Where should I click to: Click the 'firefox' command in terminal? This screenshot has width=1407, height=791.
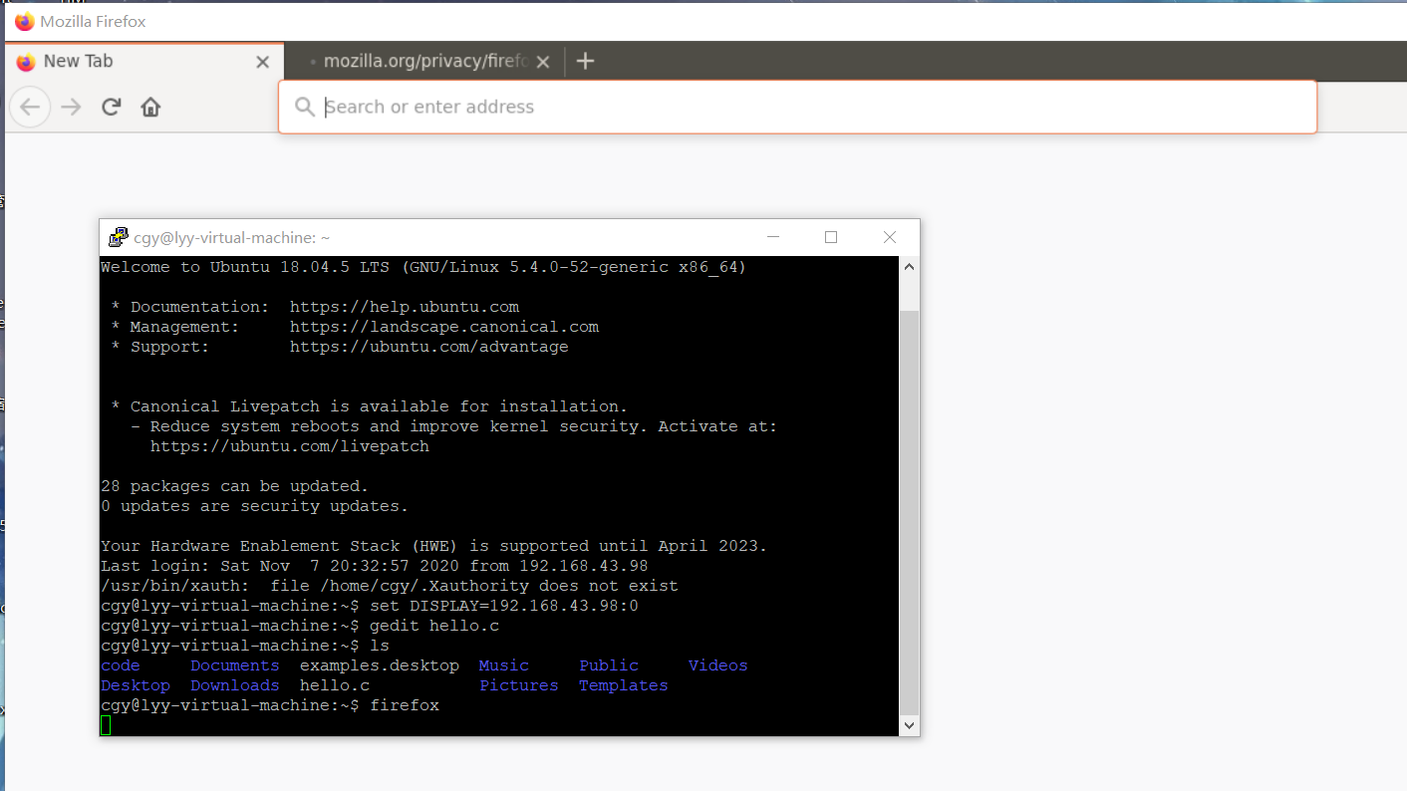coord(405,705)
